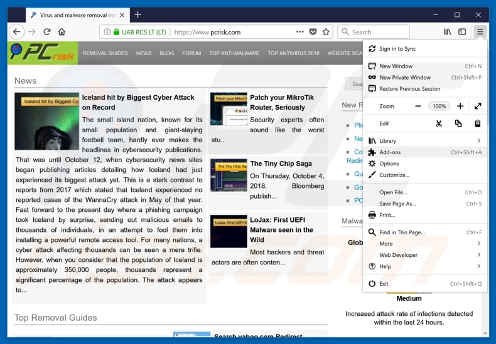Open the 'Iceland hit by Biggest Cyber Attack' article
496x344 pixels.
(x=138, y=102)
